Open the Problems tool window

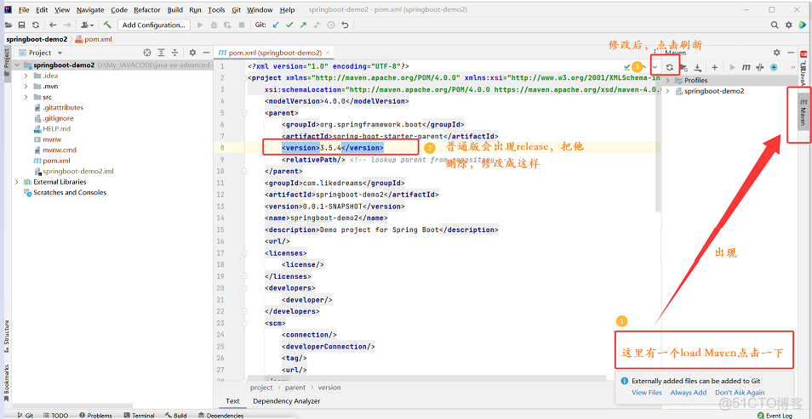pos(95,416)
